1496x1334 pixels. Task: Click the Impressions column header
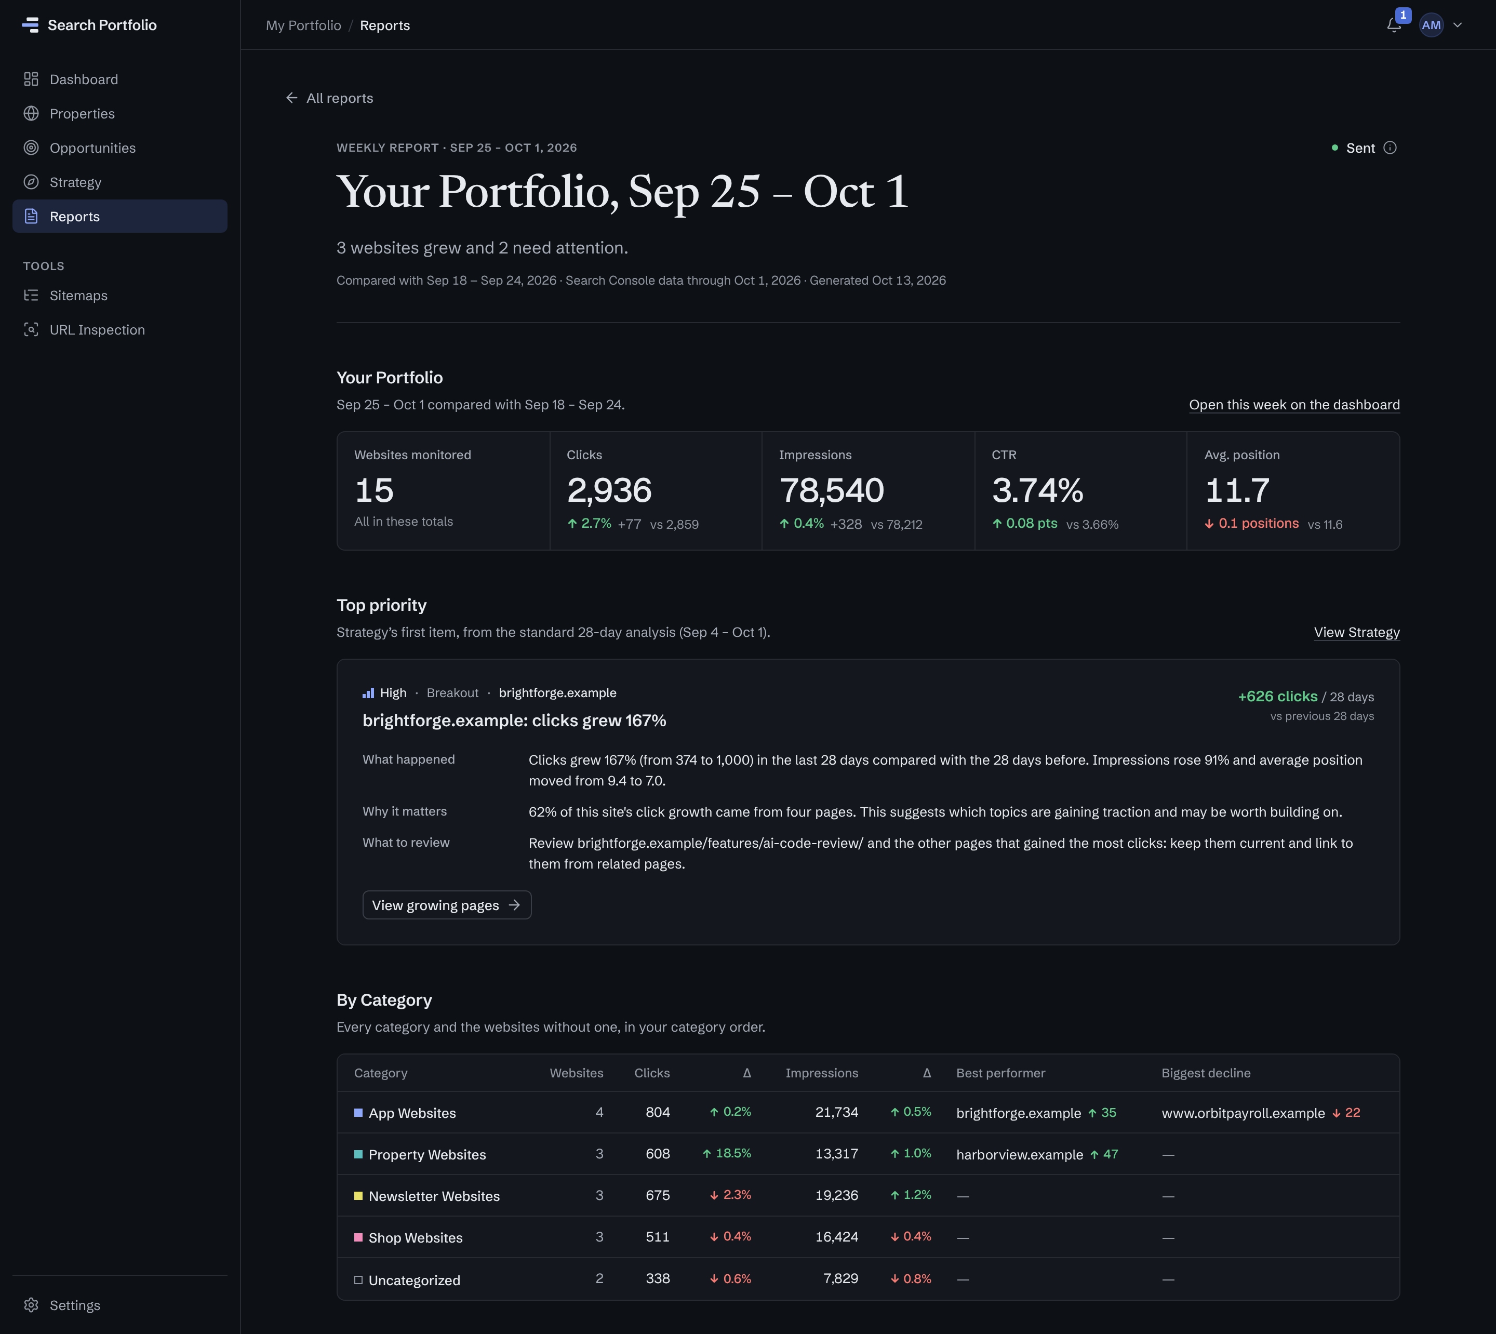coord(822,1073)
